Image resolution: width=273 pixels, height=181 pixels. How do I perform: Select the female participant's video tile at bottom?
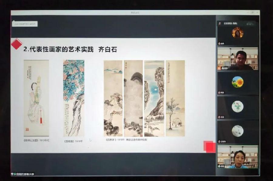238,156
